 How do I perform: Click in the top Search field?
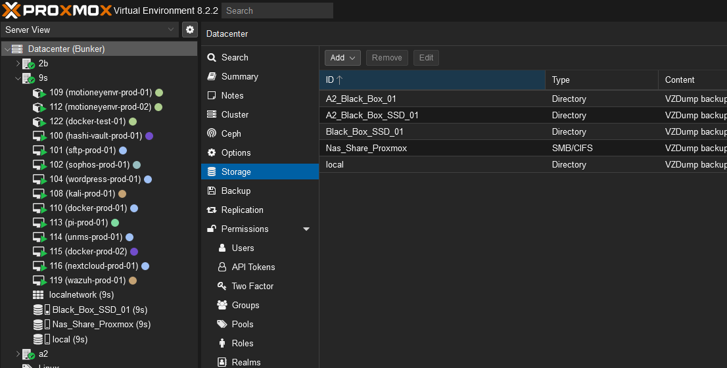[277, 11]
